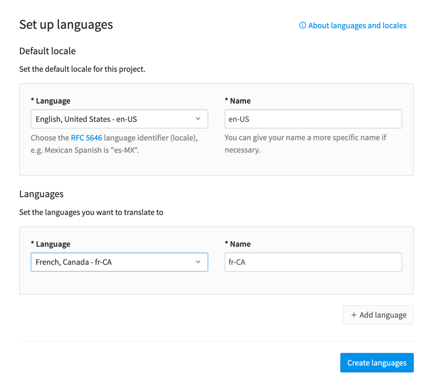Open the translation target Language dropdown
Image resolution: width=428 pixels, height=385 pixels.
[x=119, y=262]
